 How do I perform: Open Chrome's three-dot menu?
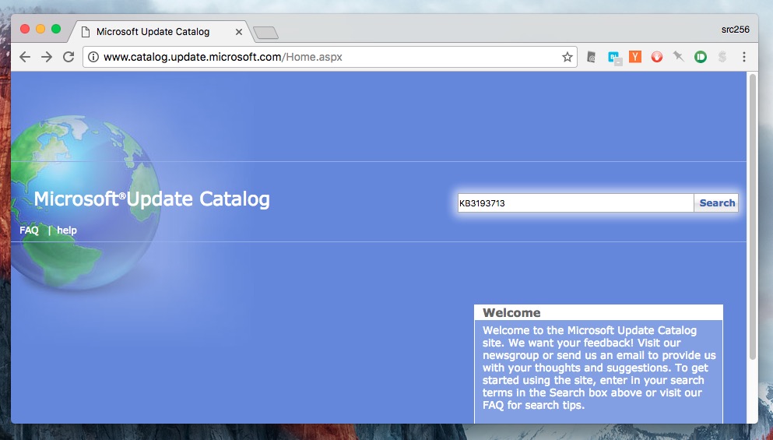point(744,57)
